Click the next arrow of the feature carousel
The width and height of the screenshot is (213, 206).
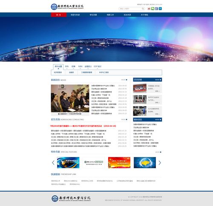(x=160, y=163)
